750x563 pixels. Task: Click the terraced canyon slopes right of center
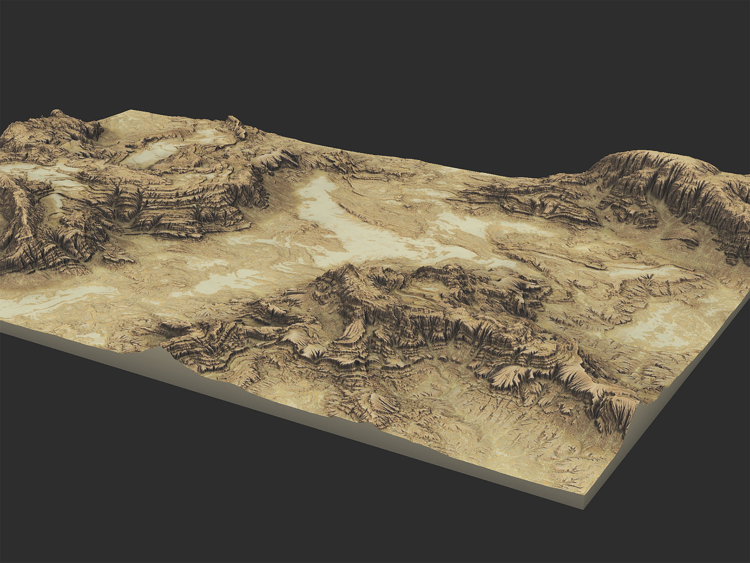click(539, 203)
